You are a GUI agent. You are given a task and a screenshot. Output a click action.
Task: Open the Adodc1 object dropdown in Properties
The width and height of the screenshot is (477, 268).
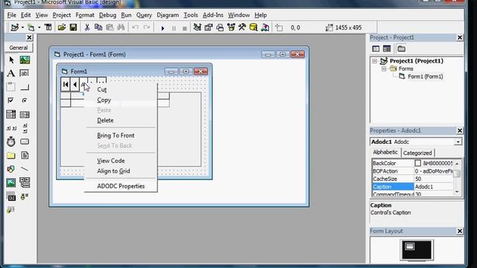pyautogui.click(x=458, y=142)
